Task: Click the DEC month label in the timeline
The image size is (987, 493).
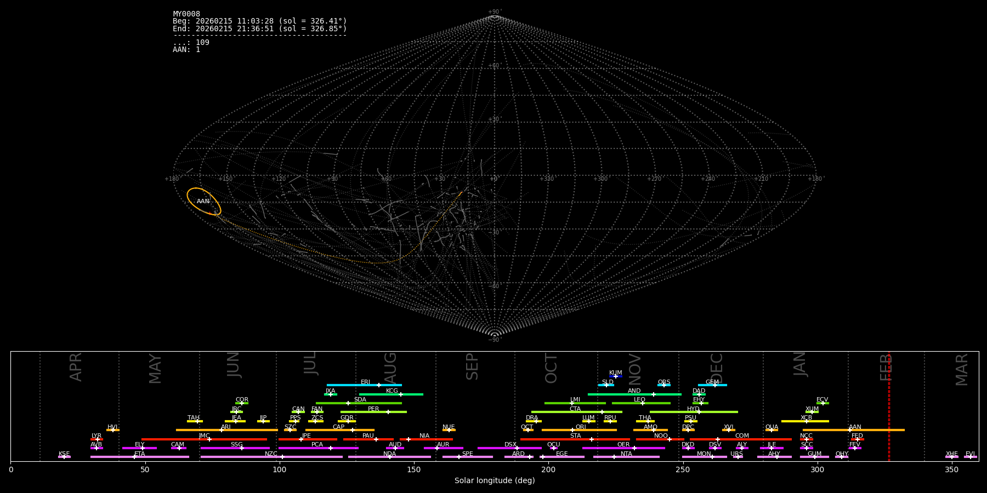Action: [x=717, y=368]
